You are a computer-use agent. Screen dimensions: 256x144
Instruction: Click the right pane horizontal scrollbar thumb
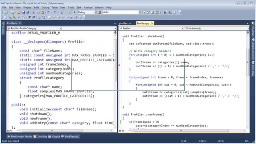[181, 131]
